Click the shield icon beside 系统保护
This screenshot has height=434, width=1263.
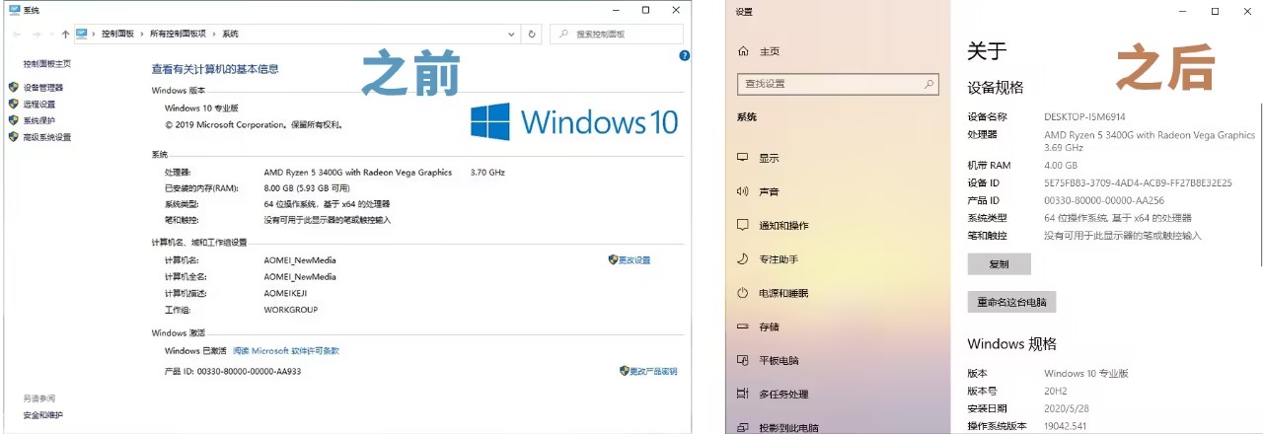pos(14,120)
